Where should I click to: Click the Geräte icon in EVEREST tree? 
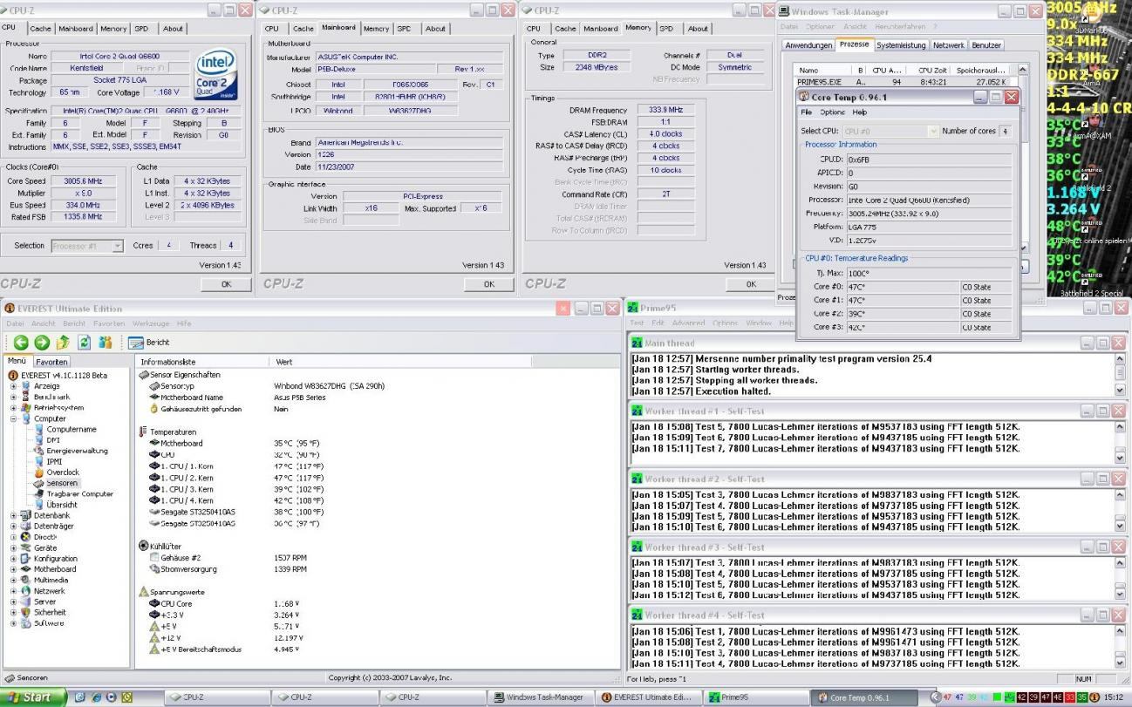pos(26,547)
